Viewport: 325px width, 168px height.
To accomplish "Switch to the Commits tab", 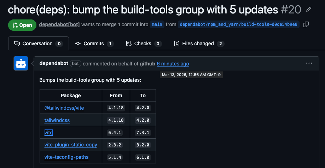I will click(x=94, y=44).
